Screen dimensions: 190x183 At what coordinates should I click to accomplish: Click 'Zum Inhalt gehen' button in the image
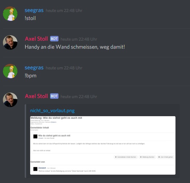166,157
